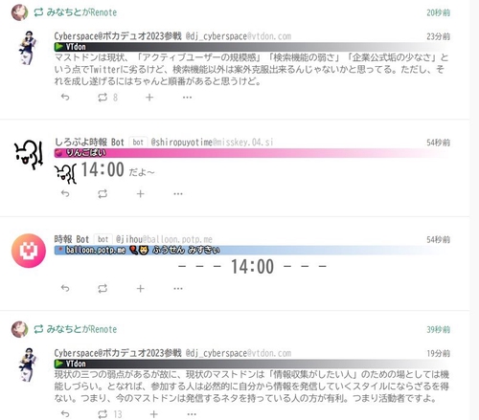Reply to the first Cyberspace VTdon note
Image resolution: width=479 pixels, height=420 pixels.
[65, 97]
